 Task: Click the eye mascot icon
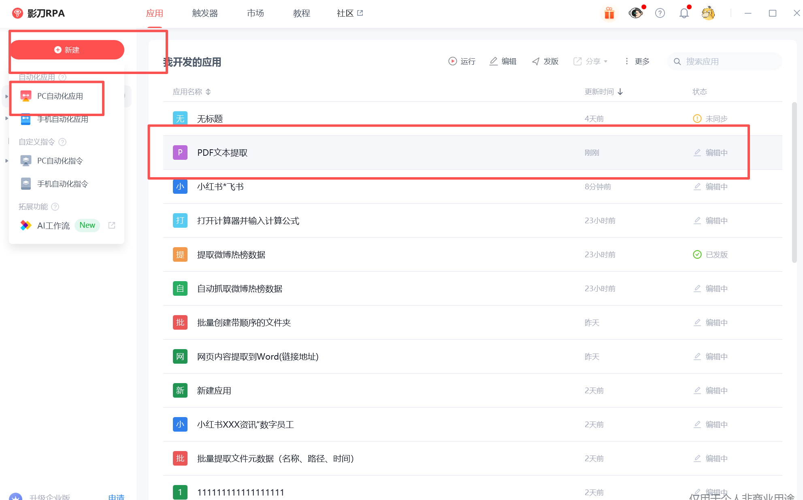[635, 13]
